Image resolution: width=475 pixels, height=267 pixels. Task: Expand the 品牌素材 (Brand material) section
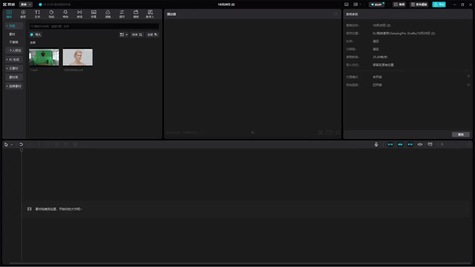point(14,86)
